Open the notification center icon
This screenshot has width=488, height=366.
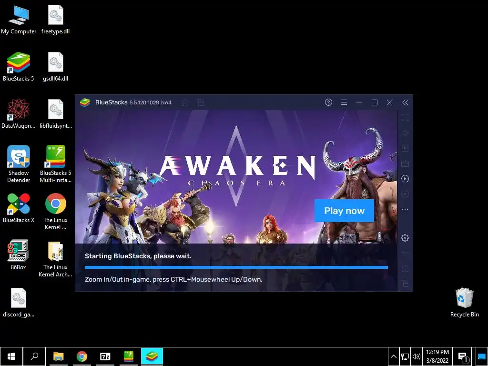[463, 356]
